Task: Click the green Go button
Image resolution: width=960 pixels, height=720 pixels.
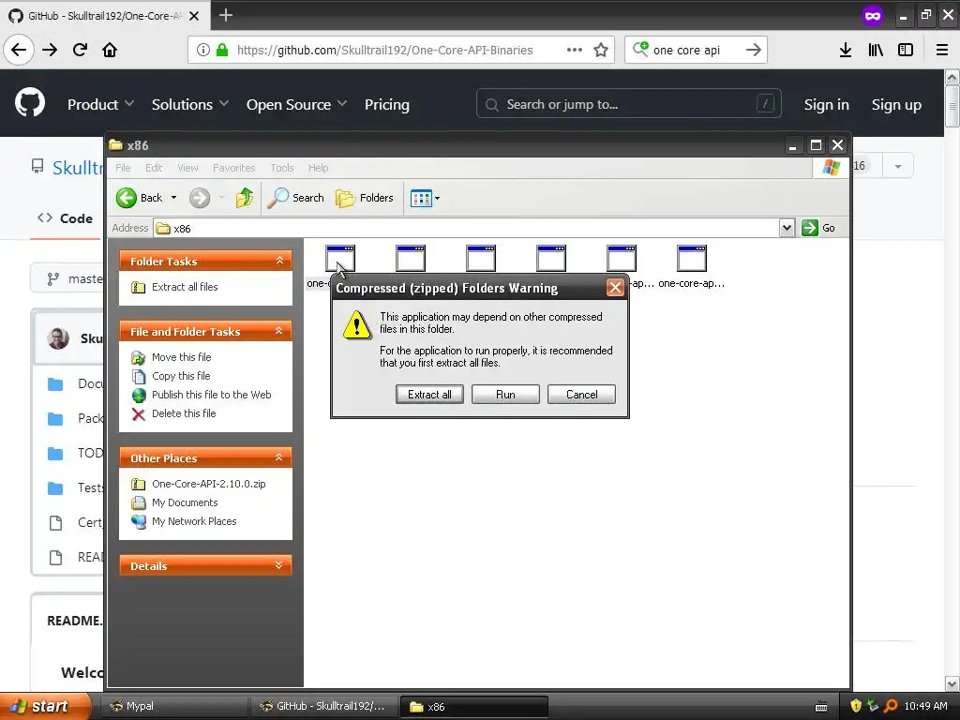Action: coord(817,228)
